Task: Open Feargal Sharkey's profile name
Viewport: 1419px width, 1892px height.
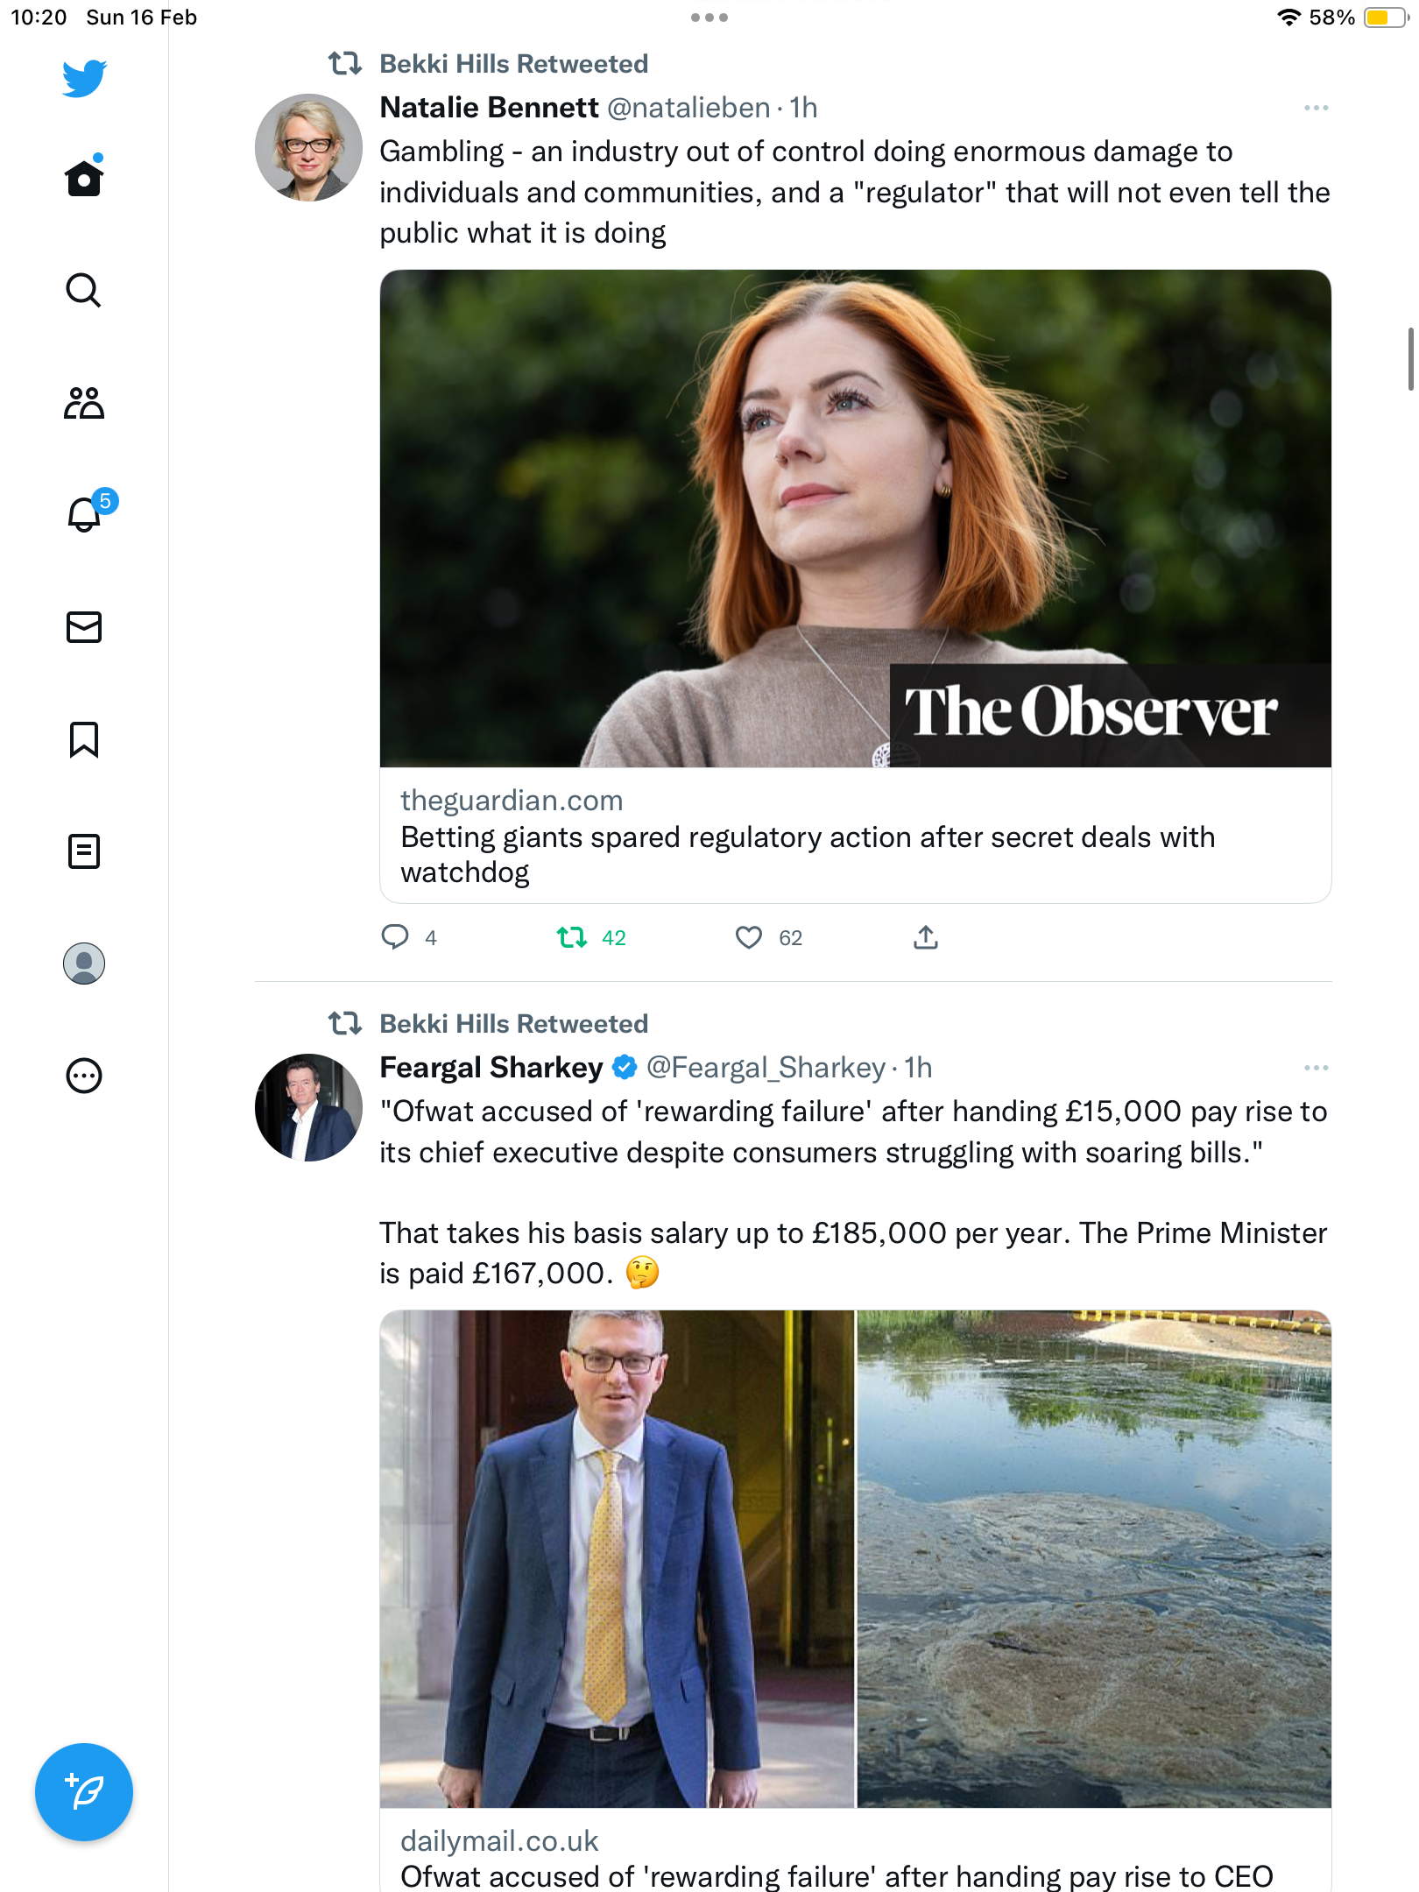Action: [491, 1068]
